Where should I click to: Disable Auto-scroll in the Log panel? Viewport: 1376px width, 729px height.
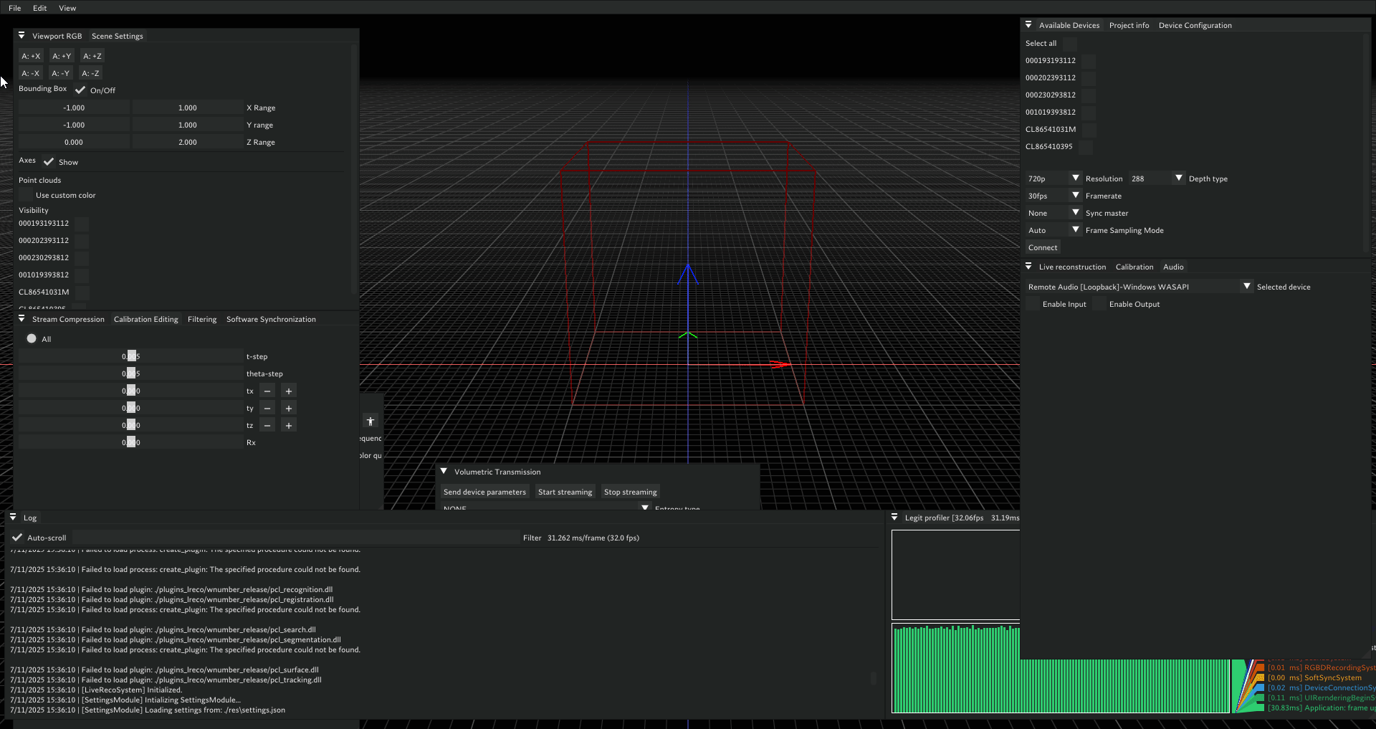coord(17,537)
